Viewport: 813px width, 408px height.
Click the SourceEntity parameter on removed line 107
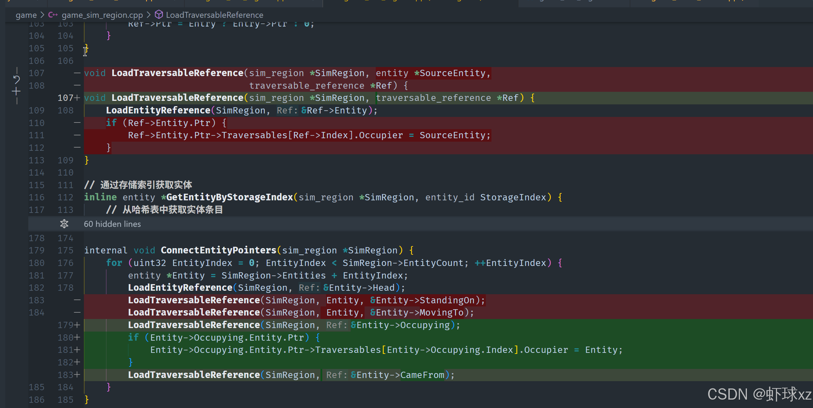click(x=452, y=73)
